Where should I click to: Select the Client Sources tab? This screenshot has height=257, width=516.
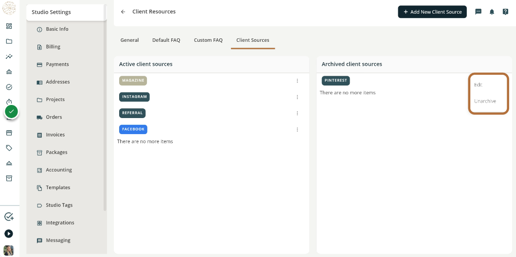pos(253,40)
